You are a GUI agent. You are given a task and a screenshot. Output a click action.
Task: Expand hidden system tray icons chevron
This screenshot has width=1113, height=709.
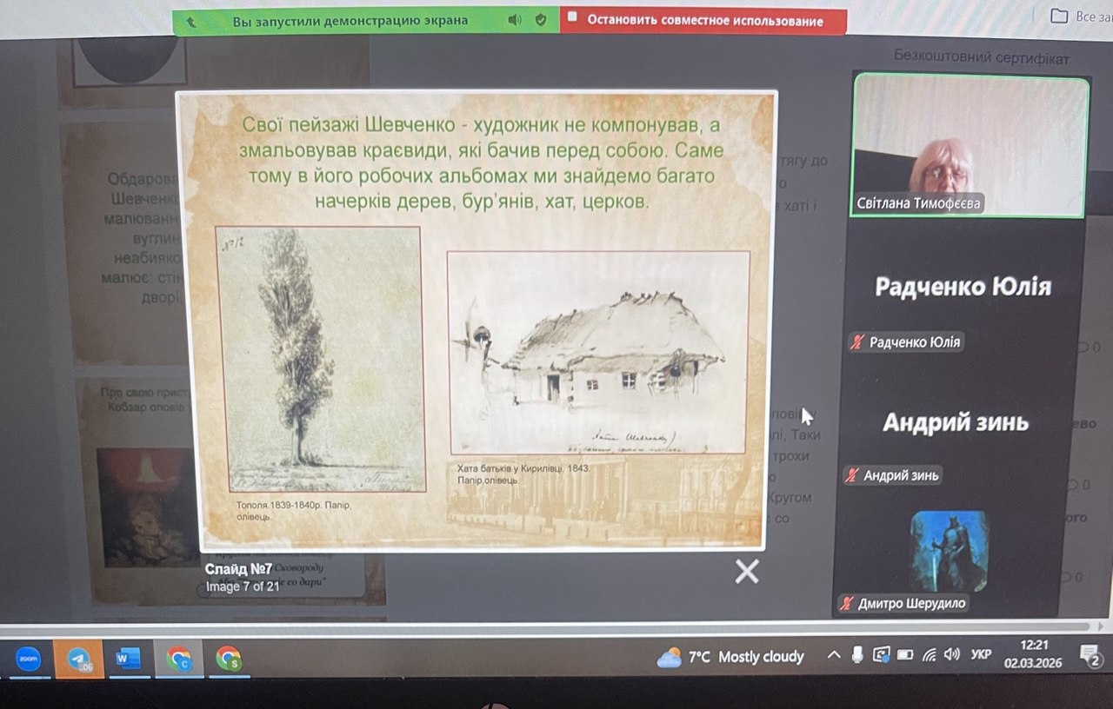[833, 655]
